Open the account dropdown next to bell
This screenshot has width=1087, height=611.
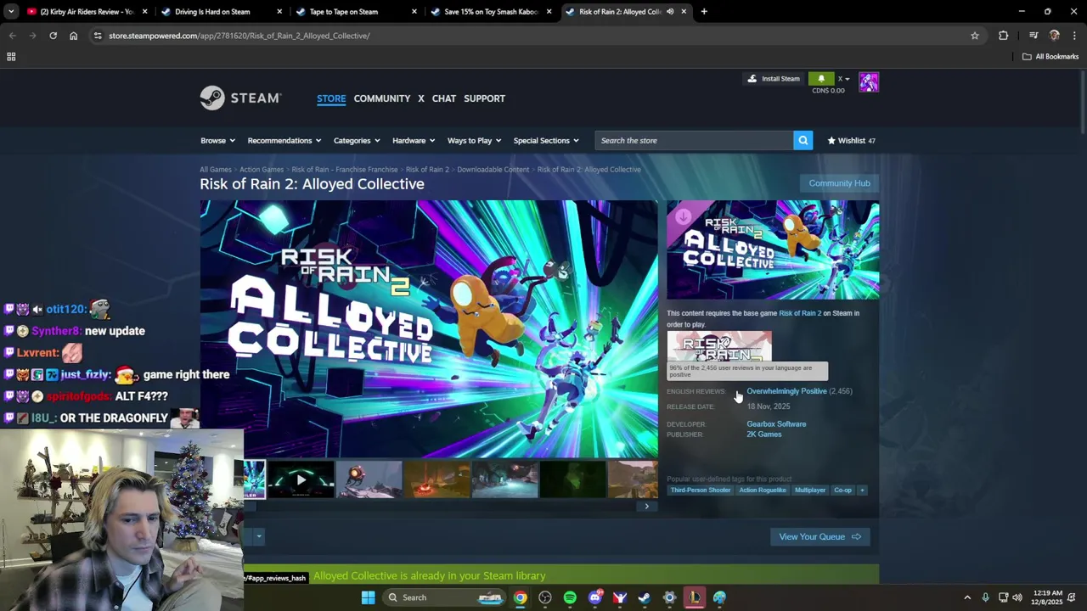click(x=844, y=79)
